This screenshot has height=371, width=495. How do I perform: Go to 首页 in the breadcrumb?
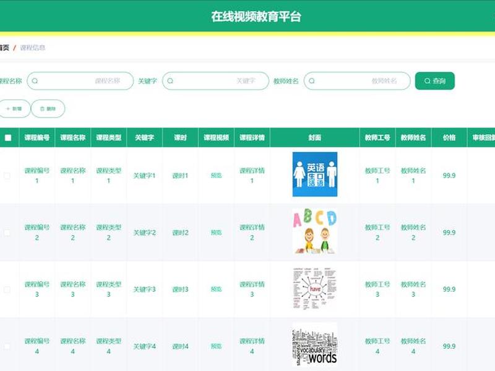[4, 48]
